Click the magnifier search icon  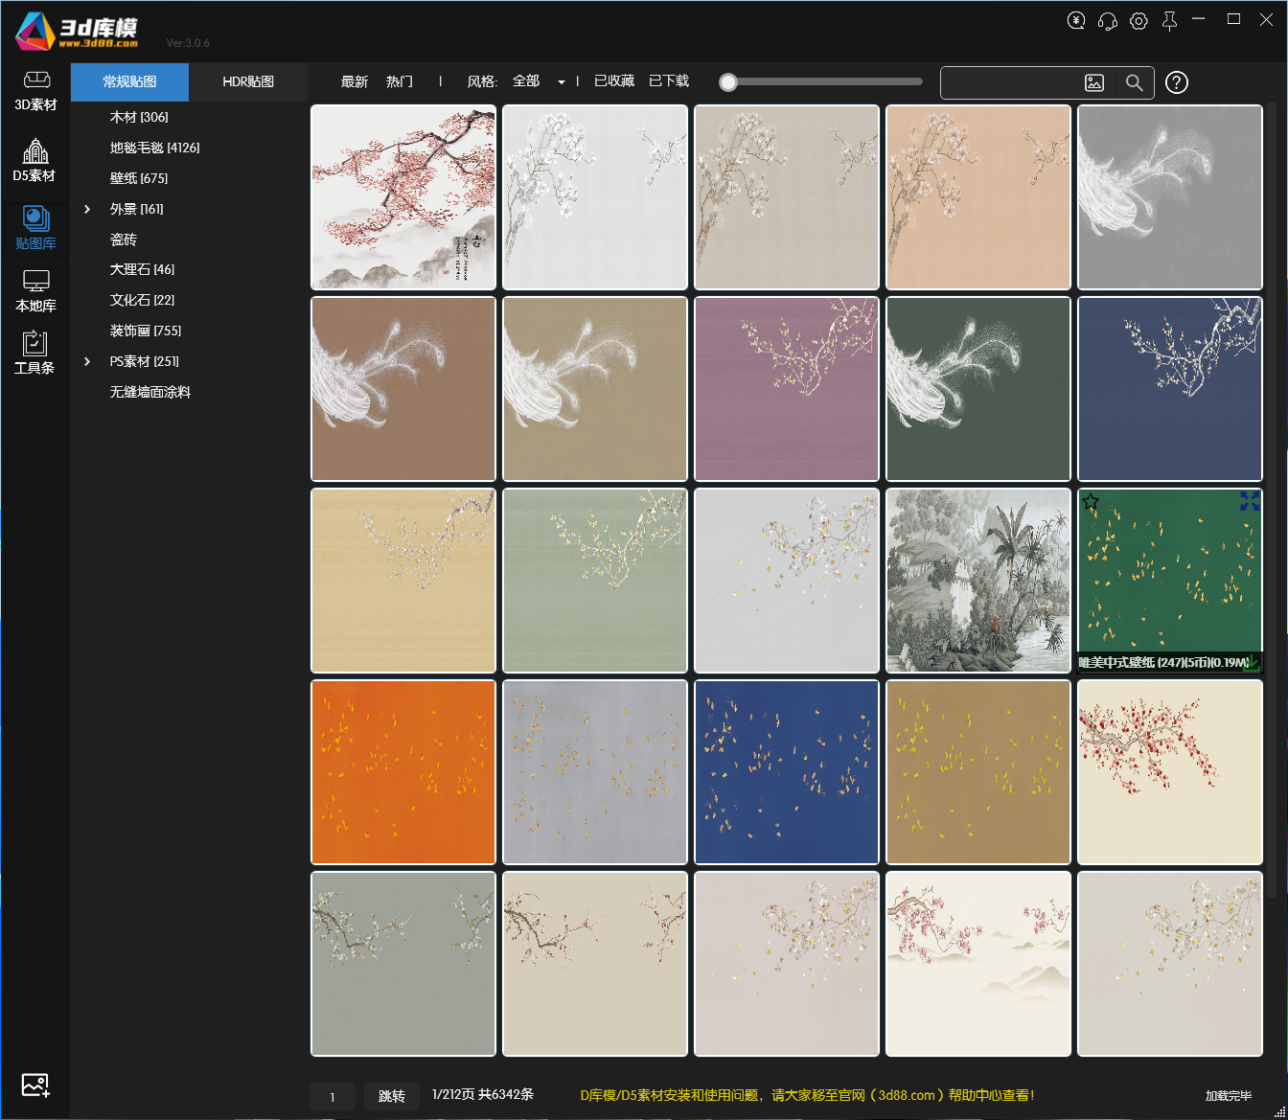click(1135, 83)
